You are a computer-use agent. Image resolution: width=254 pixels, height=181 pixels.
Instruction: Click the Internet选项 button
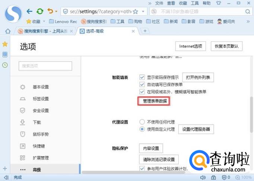coord(191,46)
